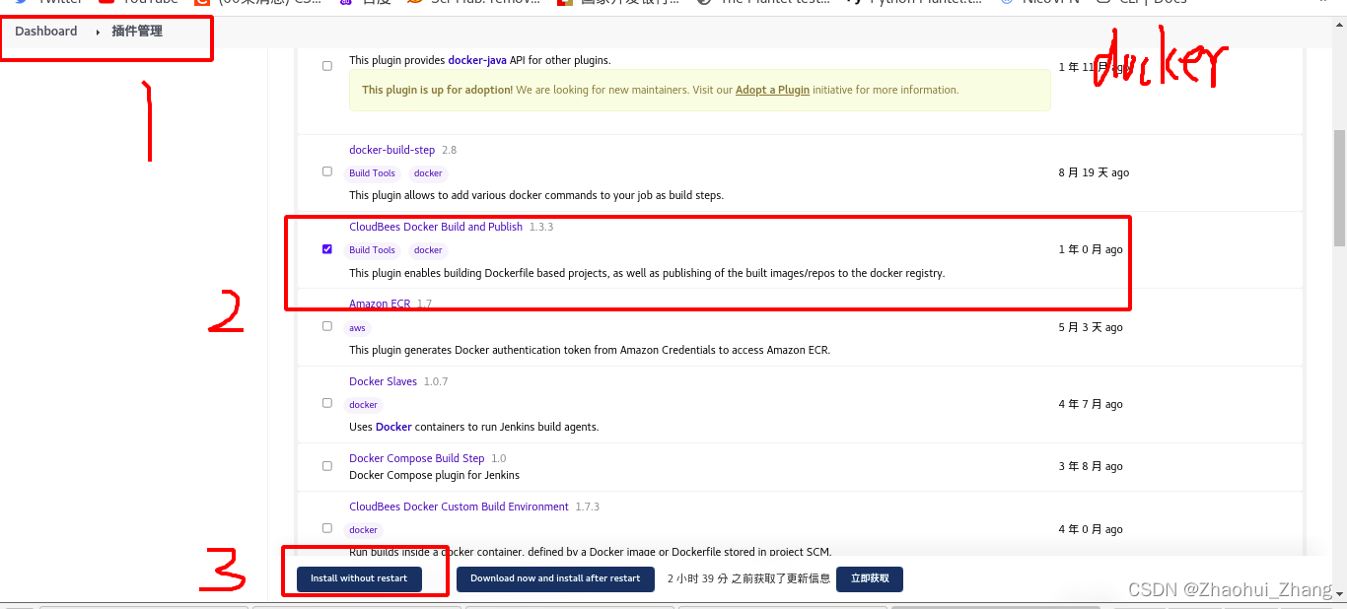Select CloudBees Docker Custom Build Environment checkbox
The image size is (1347, 609).
(327, 528)
